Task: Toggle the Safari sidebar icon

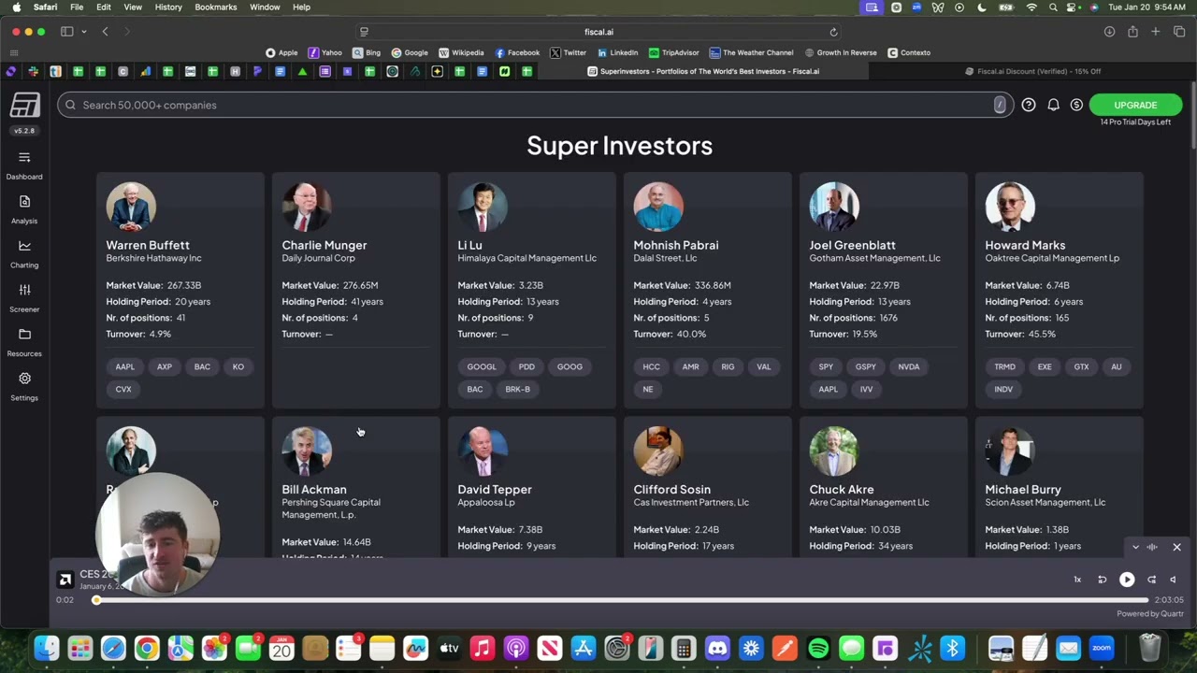Action: tap(67, 32)
